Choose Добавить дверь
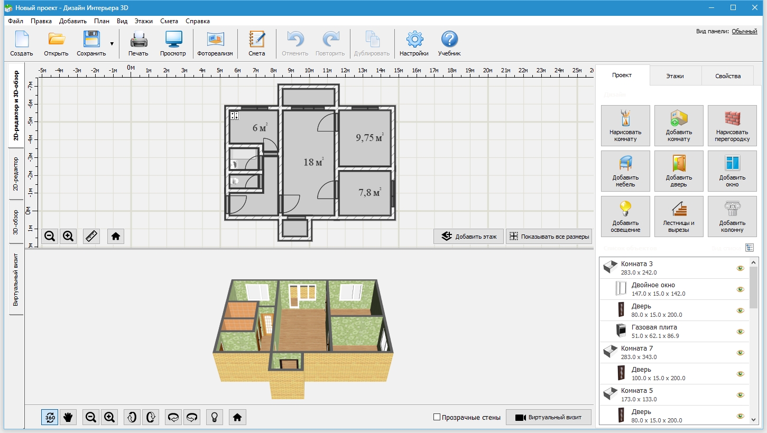This screenshot has height=433, width=767. [679, 171]
